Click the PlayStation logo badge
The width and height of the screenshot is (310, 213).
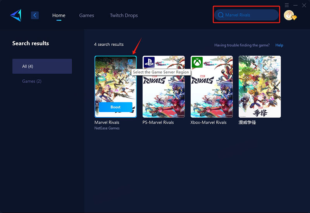[x=149, y=62]
